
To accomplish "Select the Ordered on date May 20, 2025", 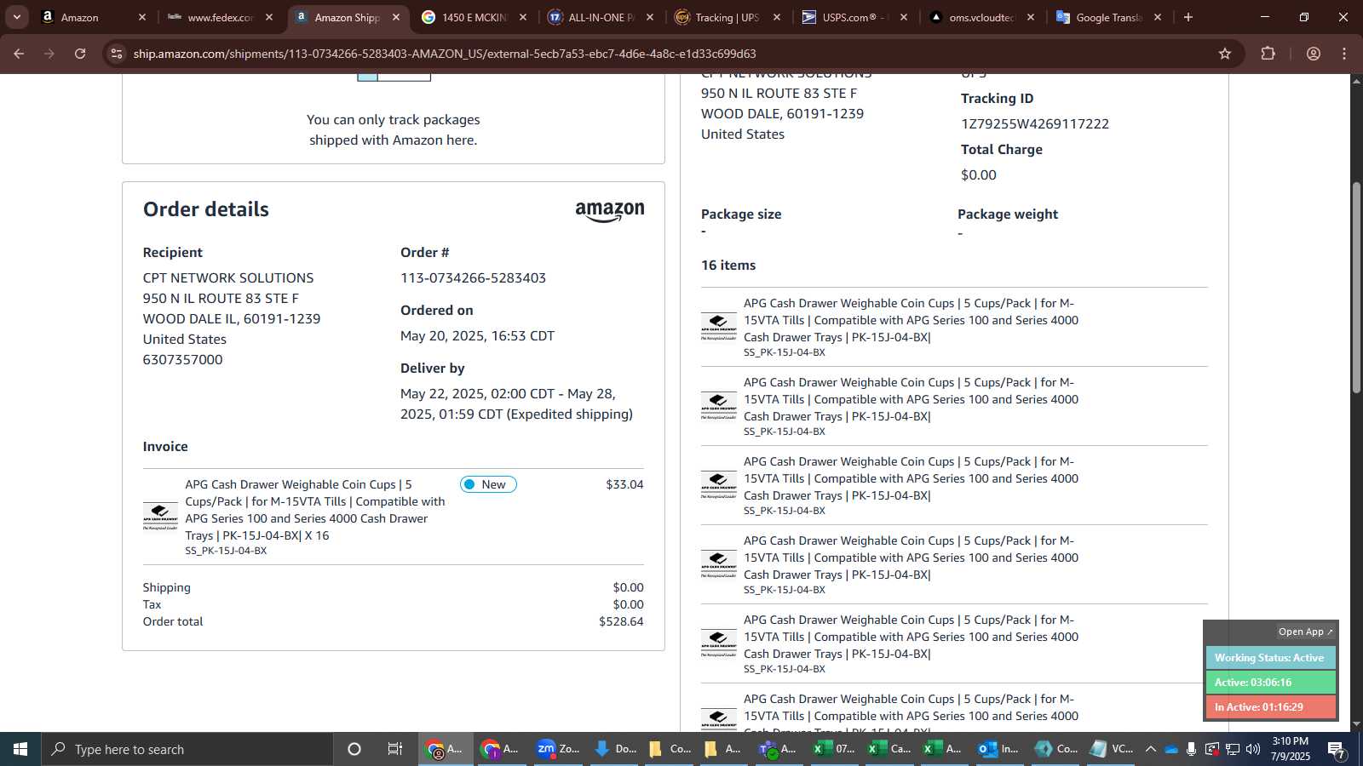I will [x=477, y=336].
